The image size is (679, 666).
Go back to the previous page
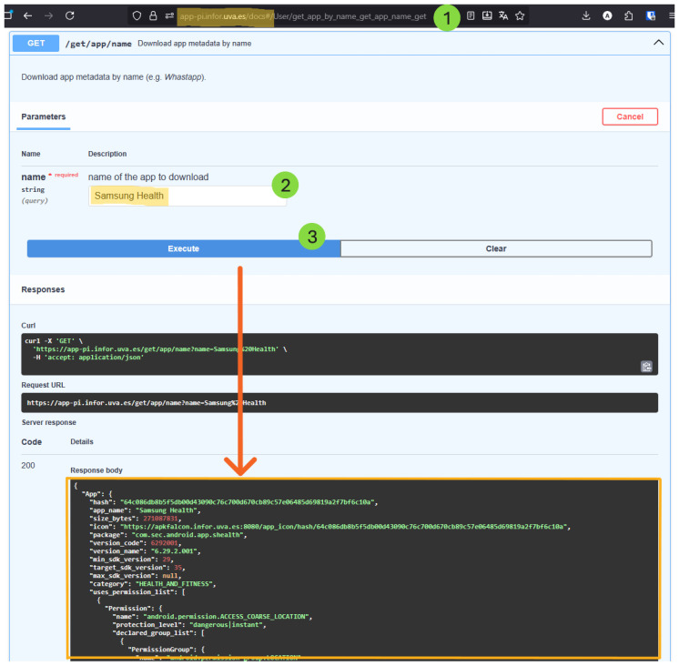(27, 16)
